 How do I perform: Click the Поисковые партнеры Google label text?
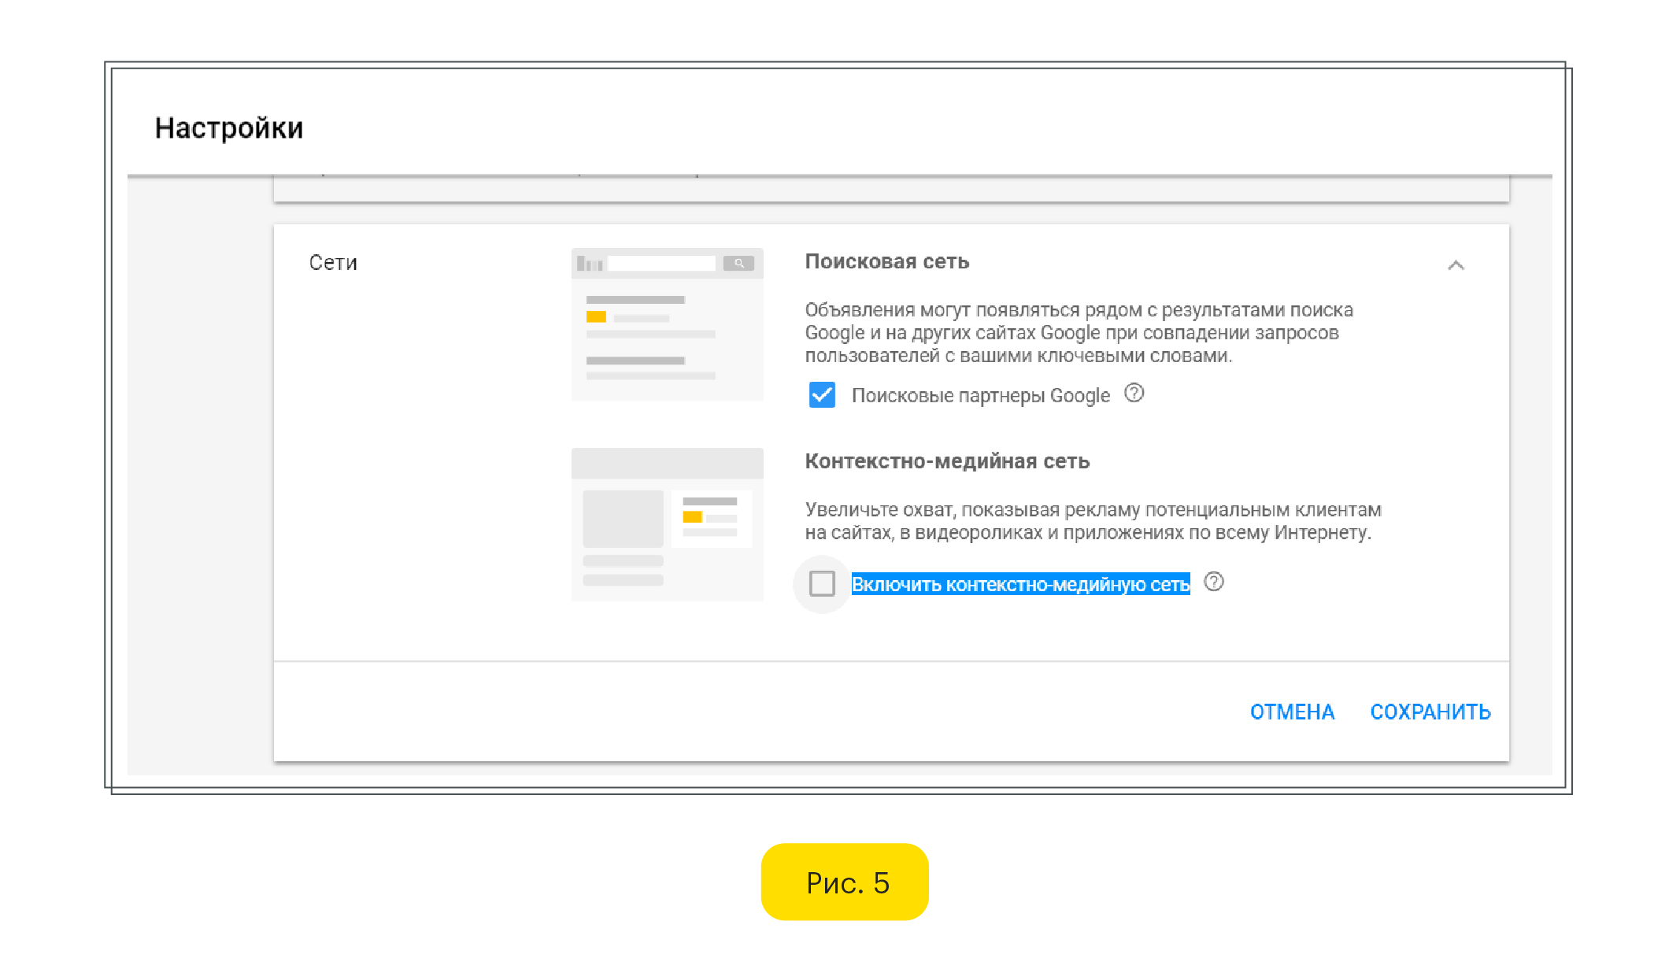click(x=980, y=395)
